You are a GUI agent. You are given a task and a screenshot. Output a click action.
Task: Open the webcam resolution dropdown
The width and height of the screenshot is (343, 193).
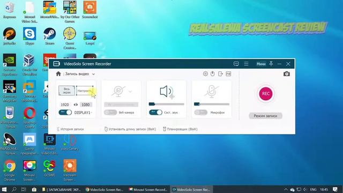pos(121,105)
